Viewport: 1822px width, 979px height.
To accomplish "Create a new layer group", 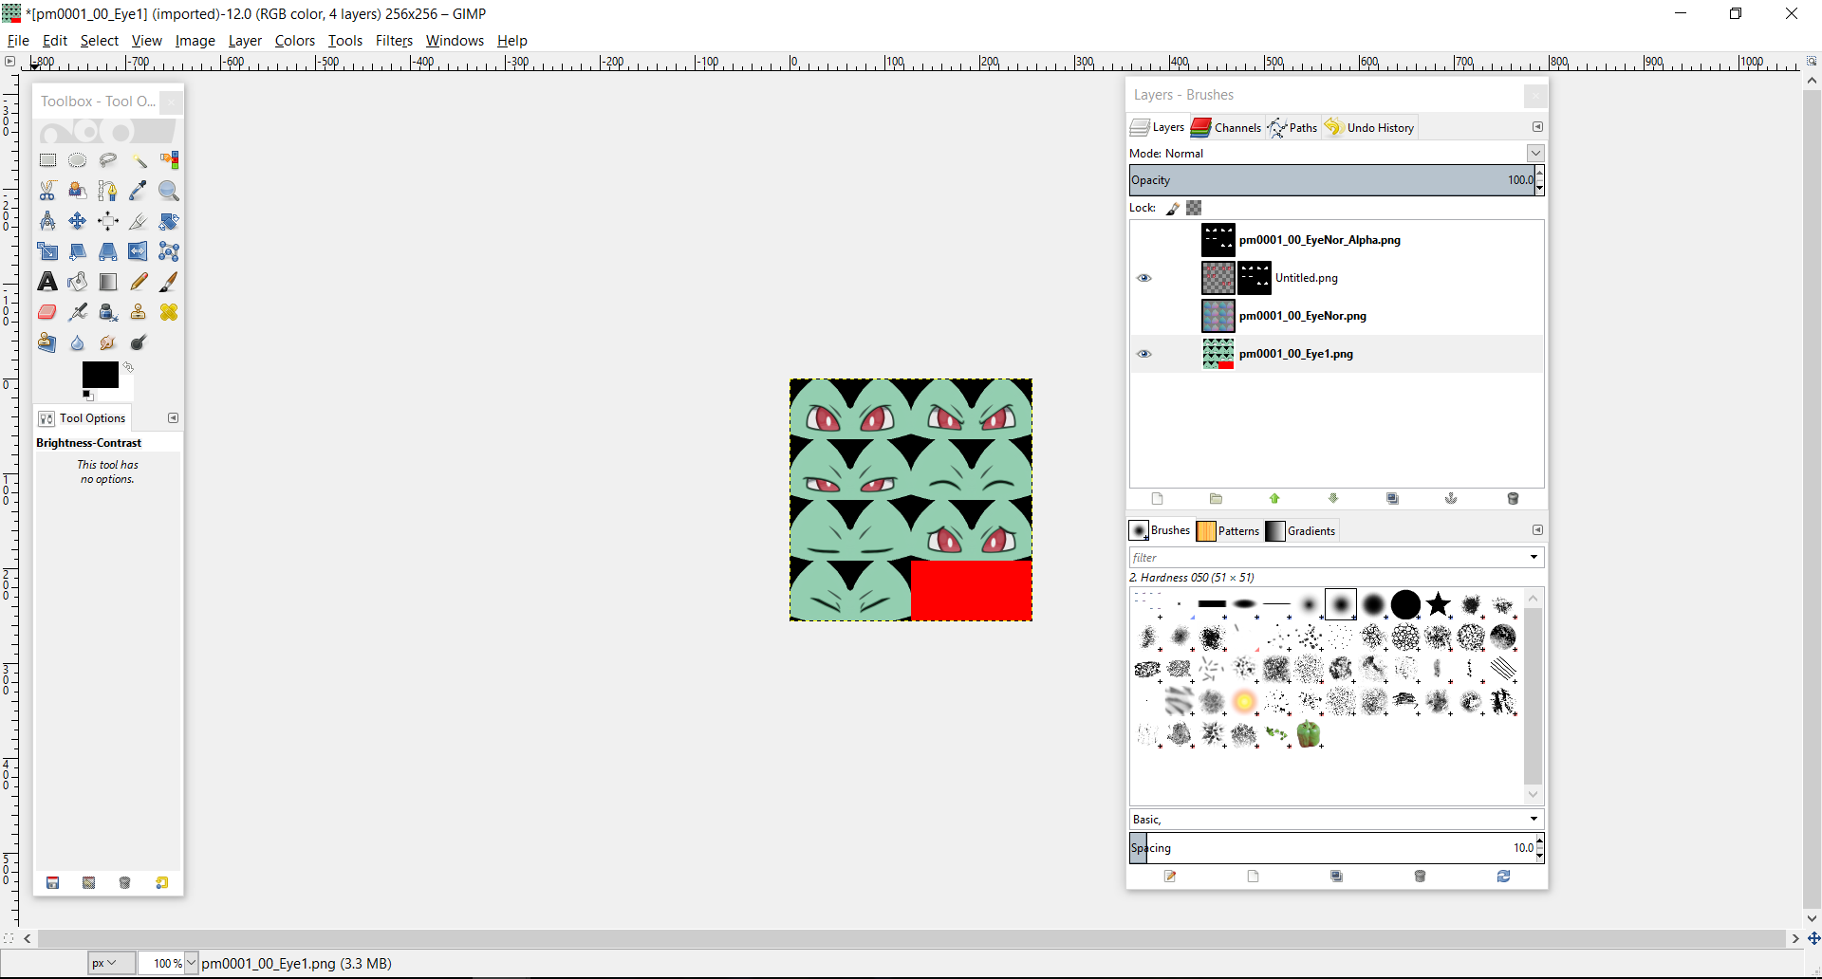I will [x=1216, y=499].
